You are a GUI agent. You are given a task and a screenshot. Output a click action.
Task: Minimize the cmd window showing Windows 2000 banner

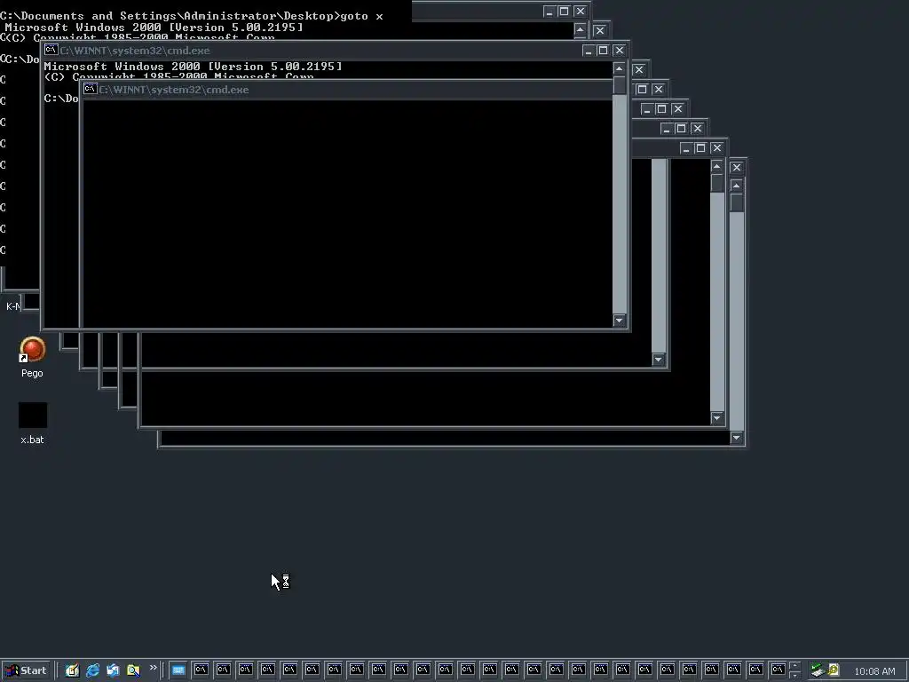[x=589, y=51]
